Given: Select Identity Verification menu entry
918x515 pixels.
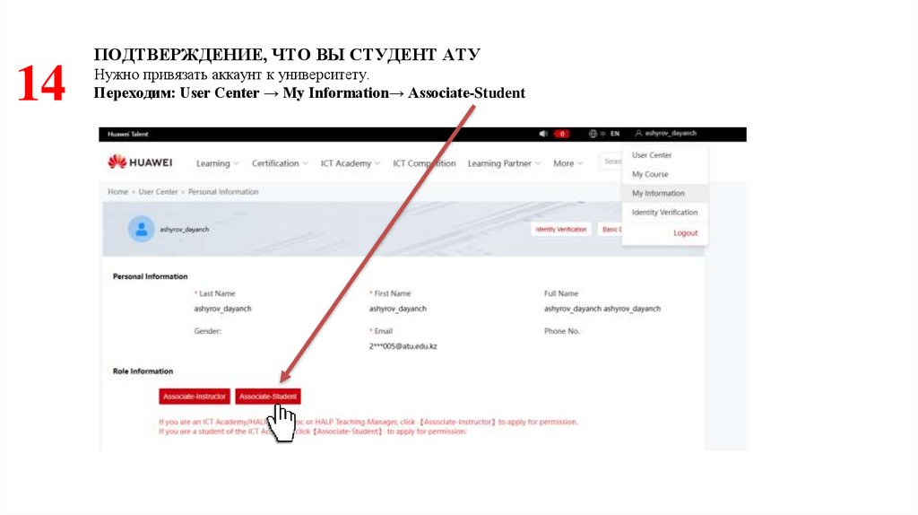Looking at the screenshot, I should click(x=664, y=213).
